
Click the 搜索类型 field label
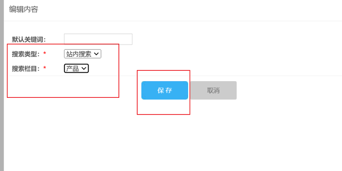(x=26, y=54)
